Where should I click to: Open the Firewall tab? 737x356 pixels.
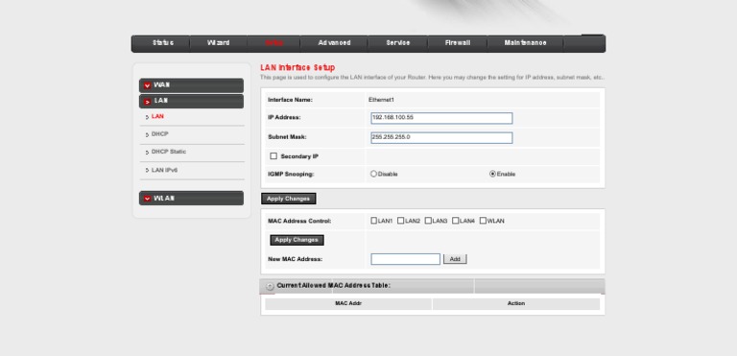point(458,43)
